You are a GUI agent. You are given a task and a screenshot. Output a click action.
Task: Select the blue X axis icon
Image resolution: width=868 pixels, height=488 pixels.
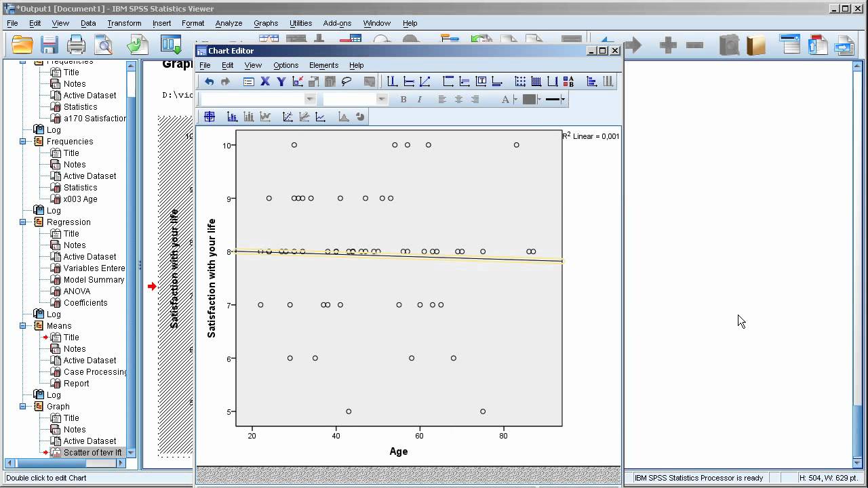click(264, 81)
